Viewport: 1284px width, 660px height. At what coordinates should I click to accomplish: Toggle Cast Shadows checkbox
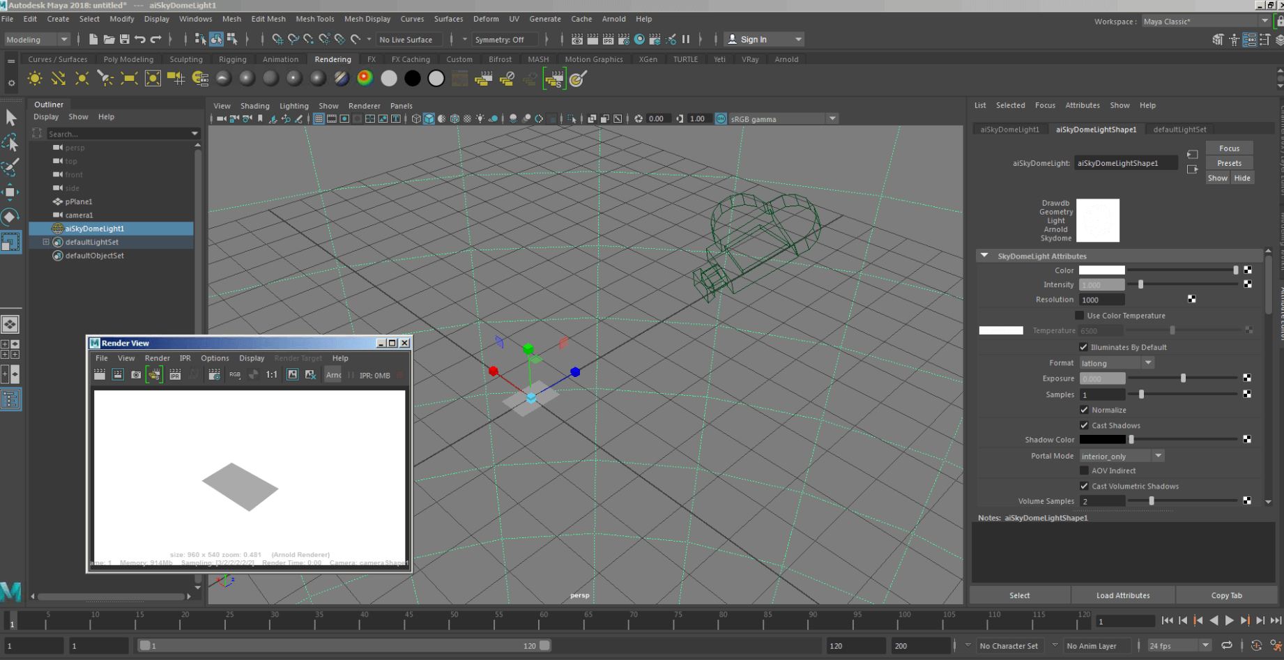coord(1084,425)
